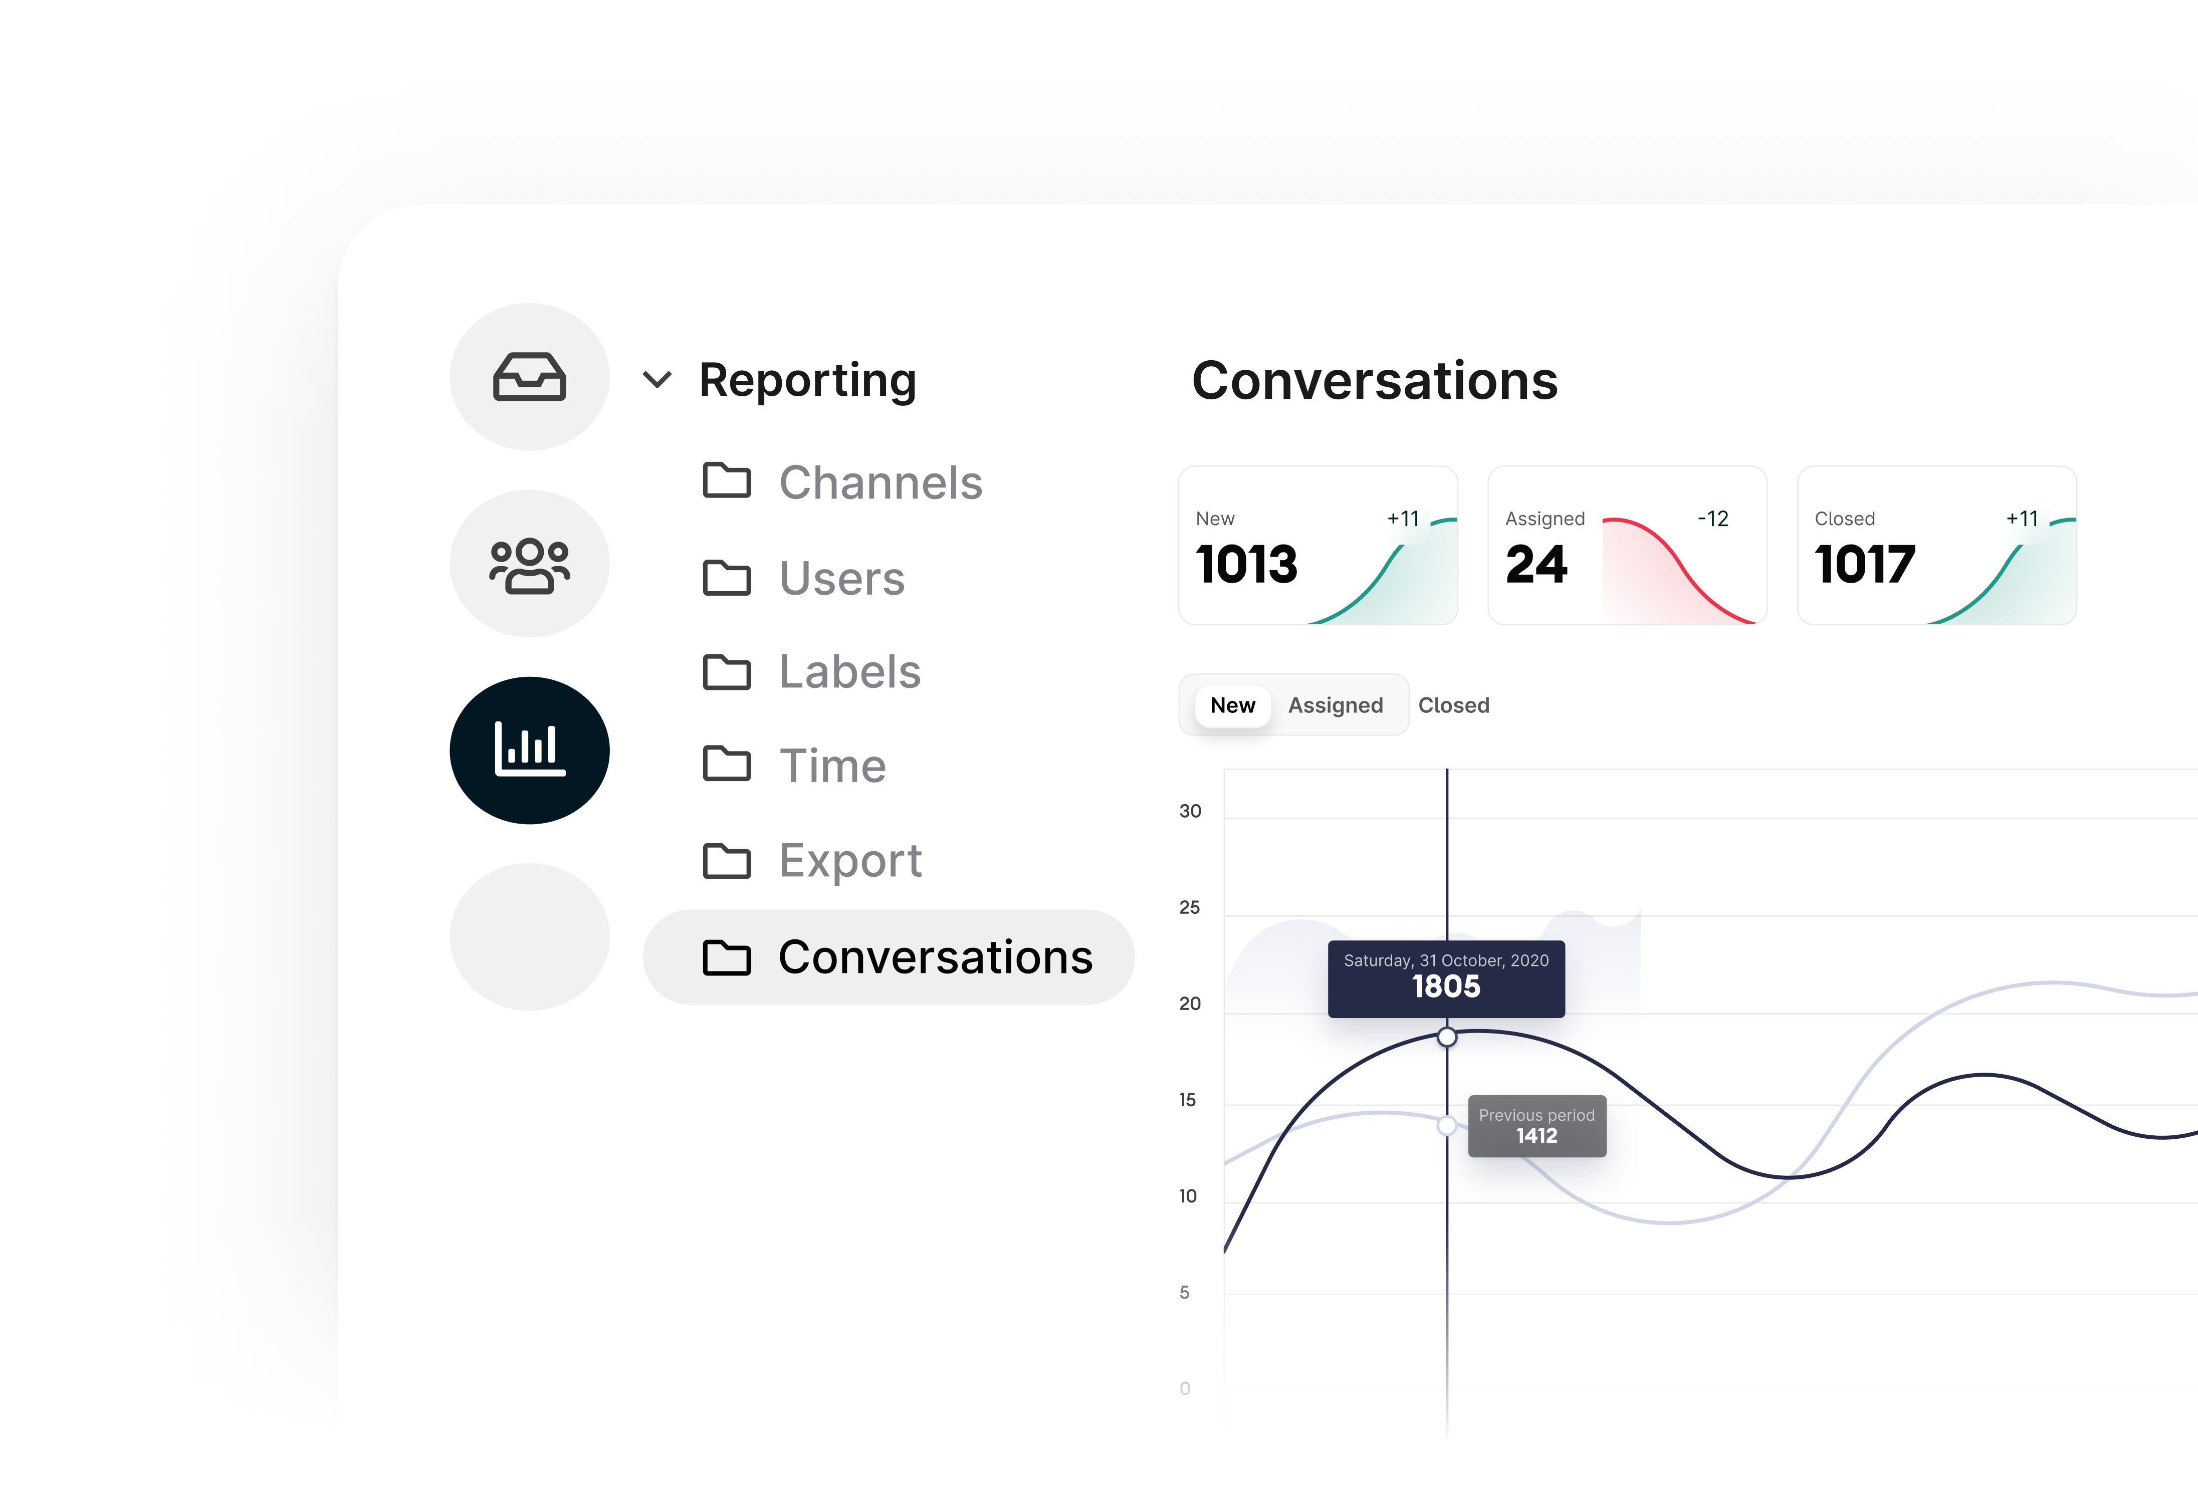This screenshot has width=2198, height=1503.
Task: Click the Users folder icon
Action: tap(726, 578)
